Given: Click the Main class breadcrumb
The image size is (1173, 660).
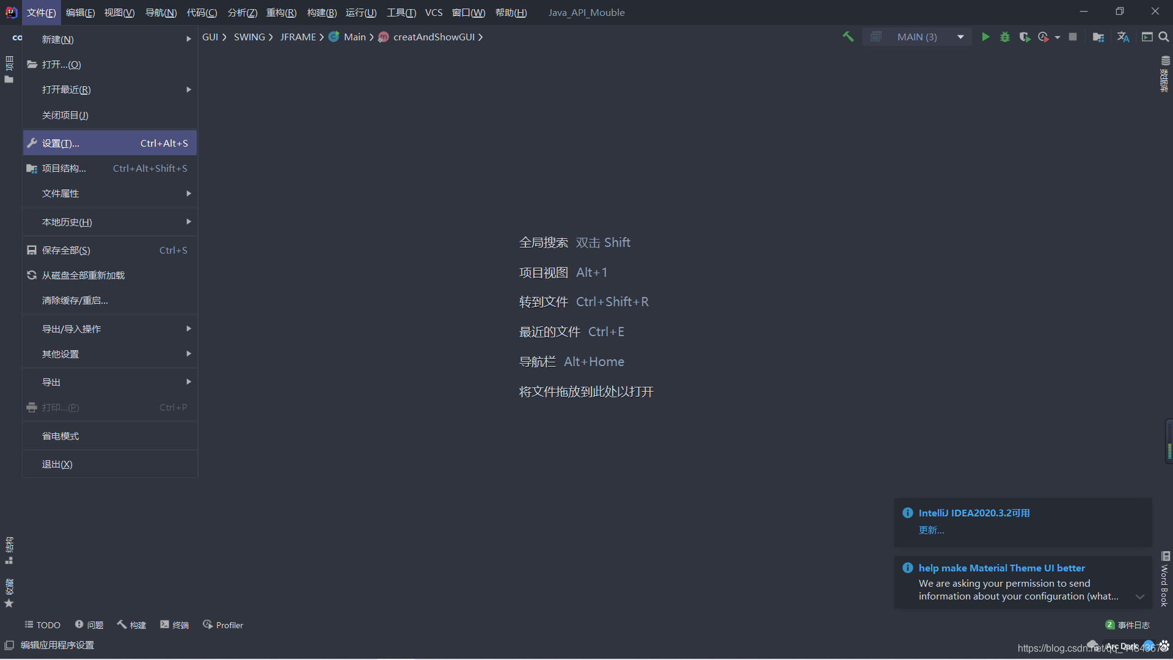Looking at the screenshot, I should 348,37.
